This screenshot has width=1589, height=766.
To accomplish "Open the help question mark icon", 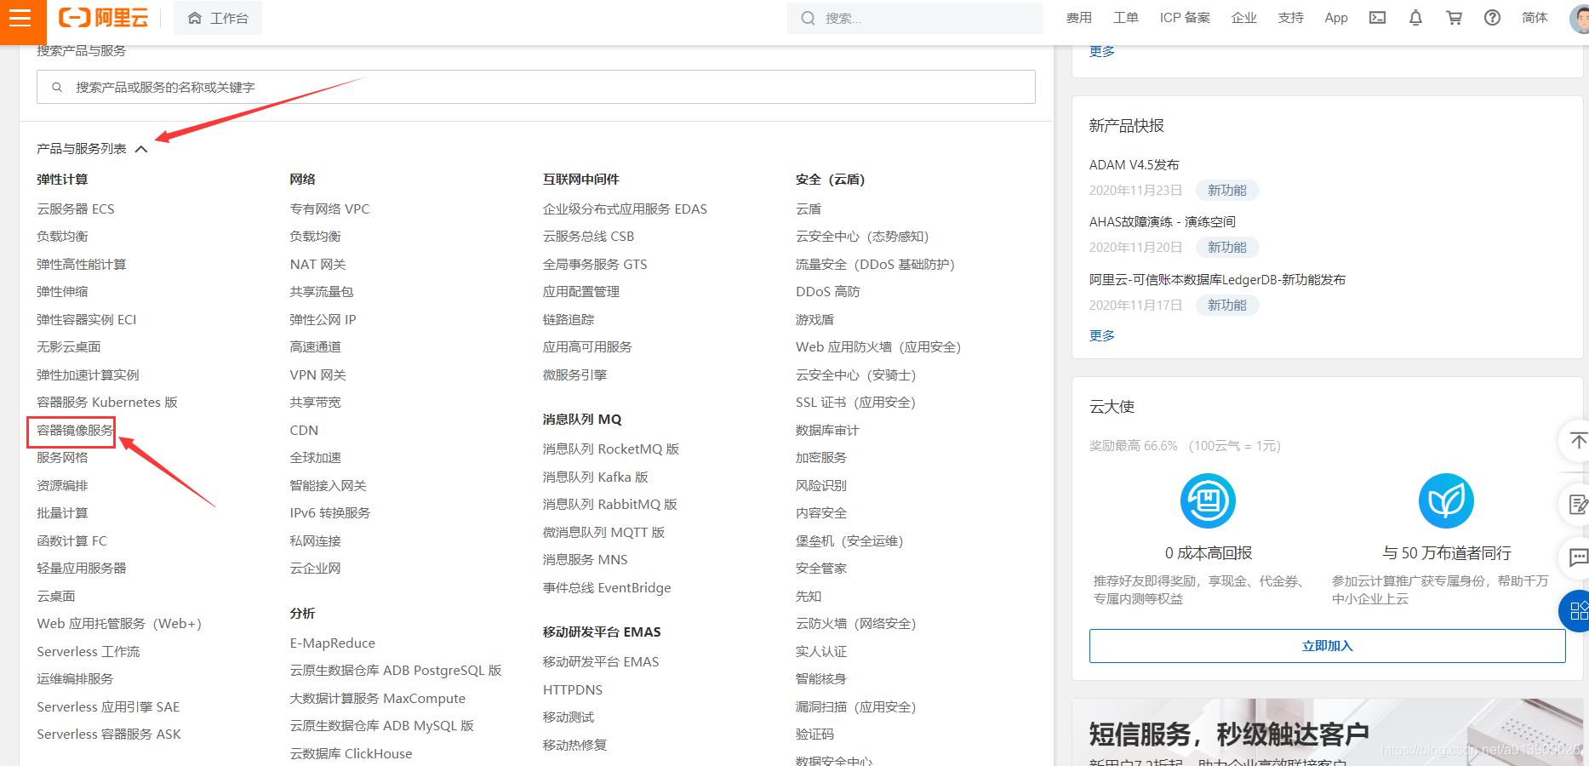I will pyautogui.click(x=1492, y=18).
